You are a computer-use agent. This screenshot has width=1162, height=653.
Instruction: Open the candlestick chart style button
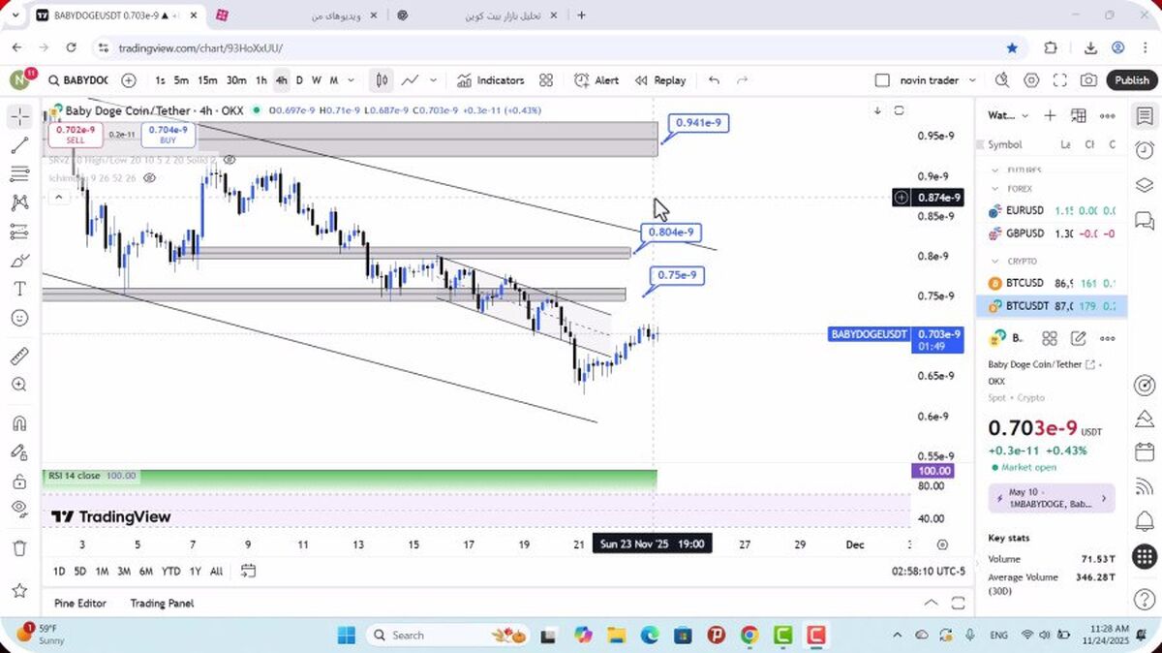point(382,80)
